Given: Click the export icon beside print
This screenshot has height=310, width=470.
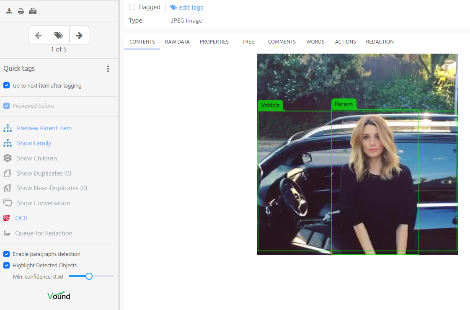Looking at the screenshot, I should pos(33,11).
